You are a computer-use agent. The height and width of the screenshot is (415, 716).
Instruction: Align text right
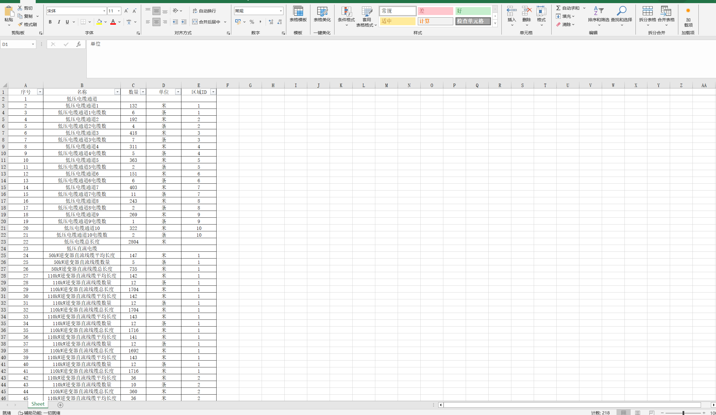tap(165, 22)
